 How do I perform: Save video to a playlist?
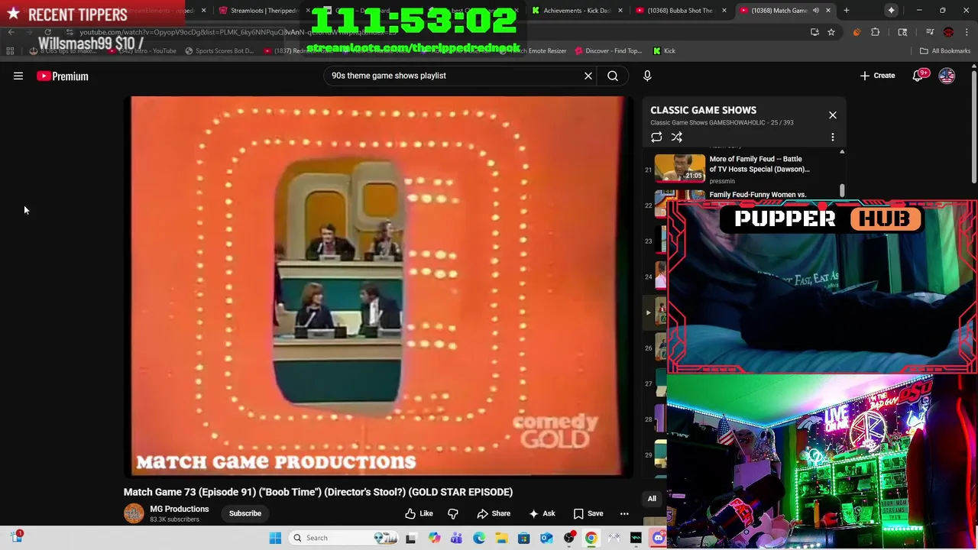point(588,513)
